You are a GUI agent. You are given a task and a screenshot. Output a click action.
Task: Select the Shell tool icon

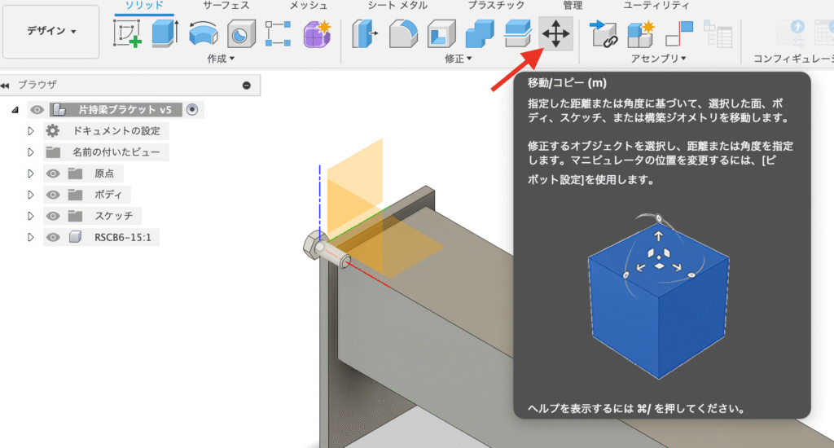[441, 34]
